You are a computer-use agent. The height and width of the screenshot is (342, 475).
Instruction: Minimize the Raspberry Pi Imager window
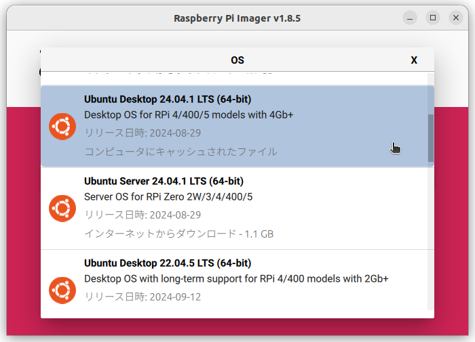[410, 18]
